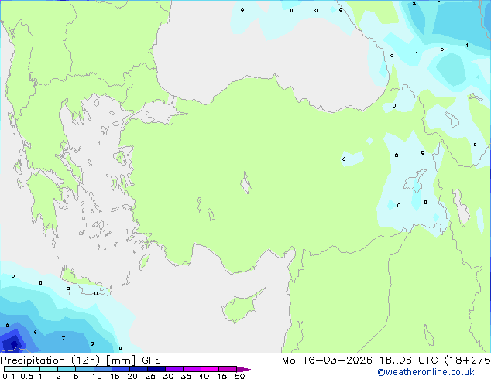Select the 0.5–1 mm legend color swatch
This screenshot has height=379, width=491.
point(31,369)
